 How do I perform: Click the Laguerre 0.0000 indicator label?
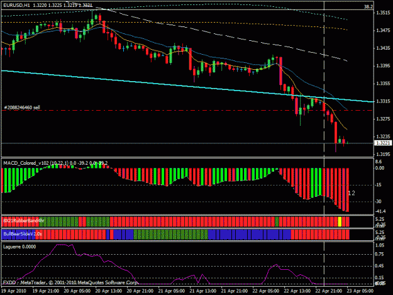(19, 247)
